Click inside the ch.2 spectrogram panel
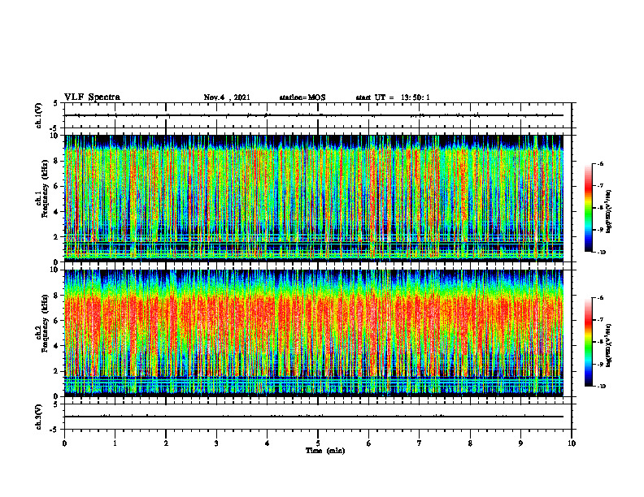Image resolution: width=644 pixels, height=497 pixels. coord(314,333)
